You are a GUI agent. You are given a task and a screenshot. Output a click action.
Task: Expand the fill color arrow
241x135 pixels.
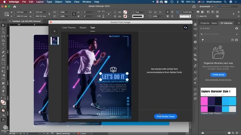129,12
